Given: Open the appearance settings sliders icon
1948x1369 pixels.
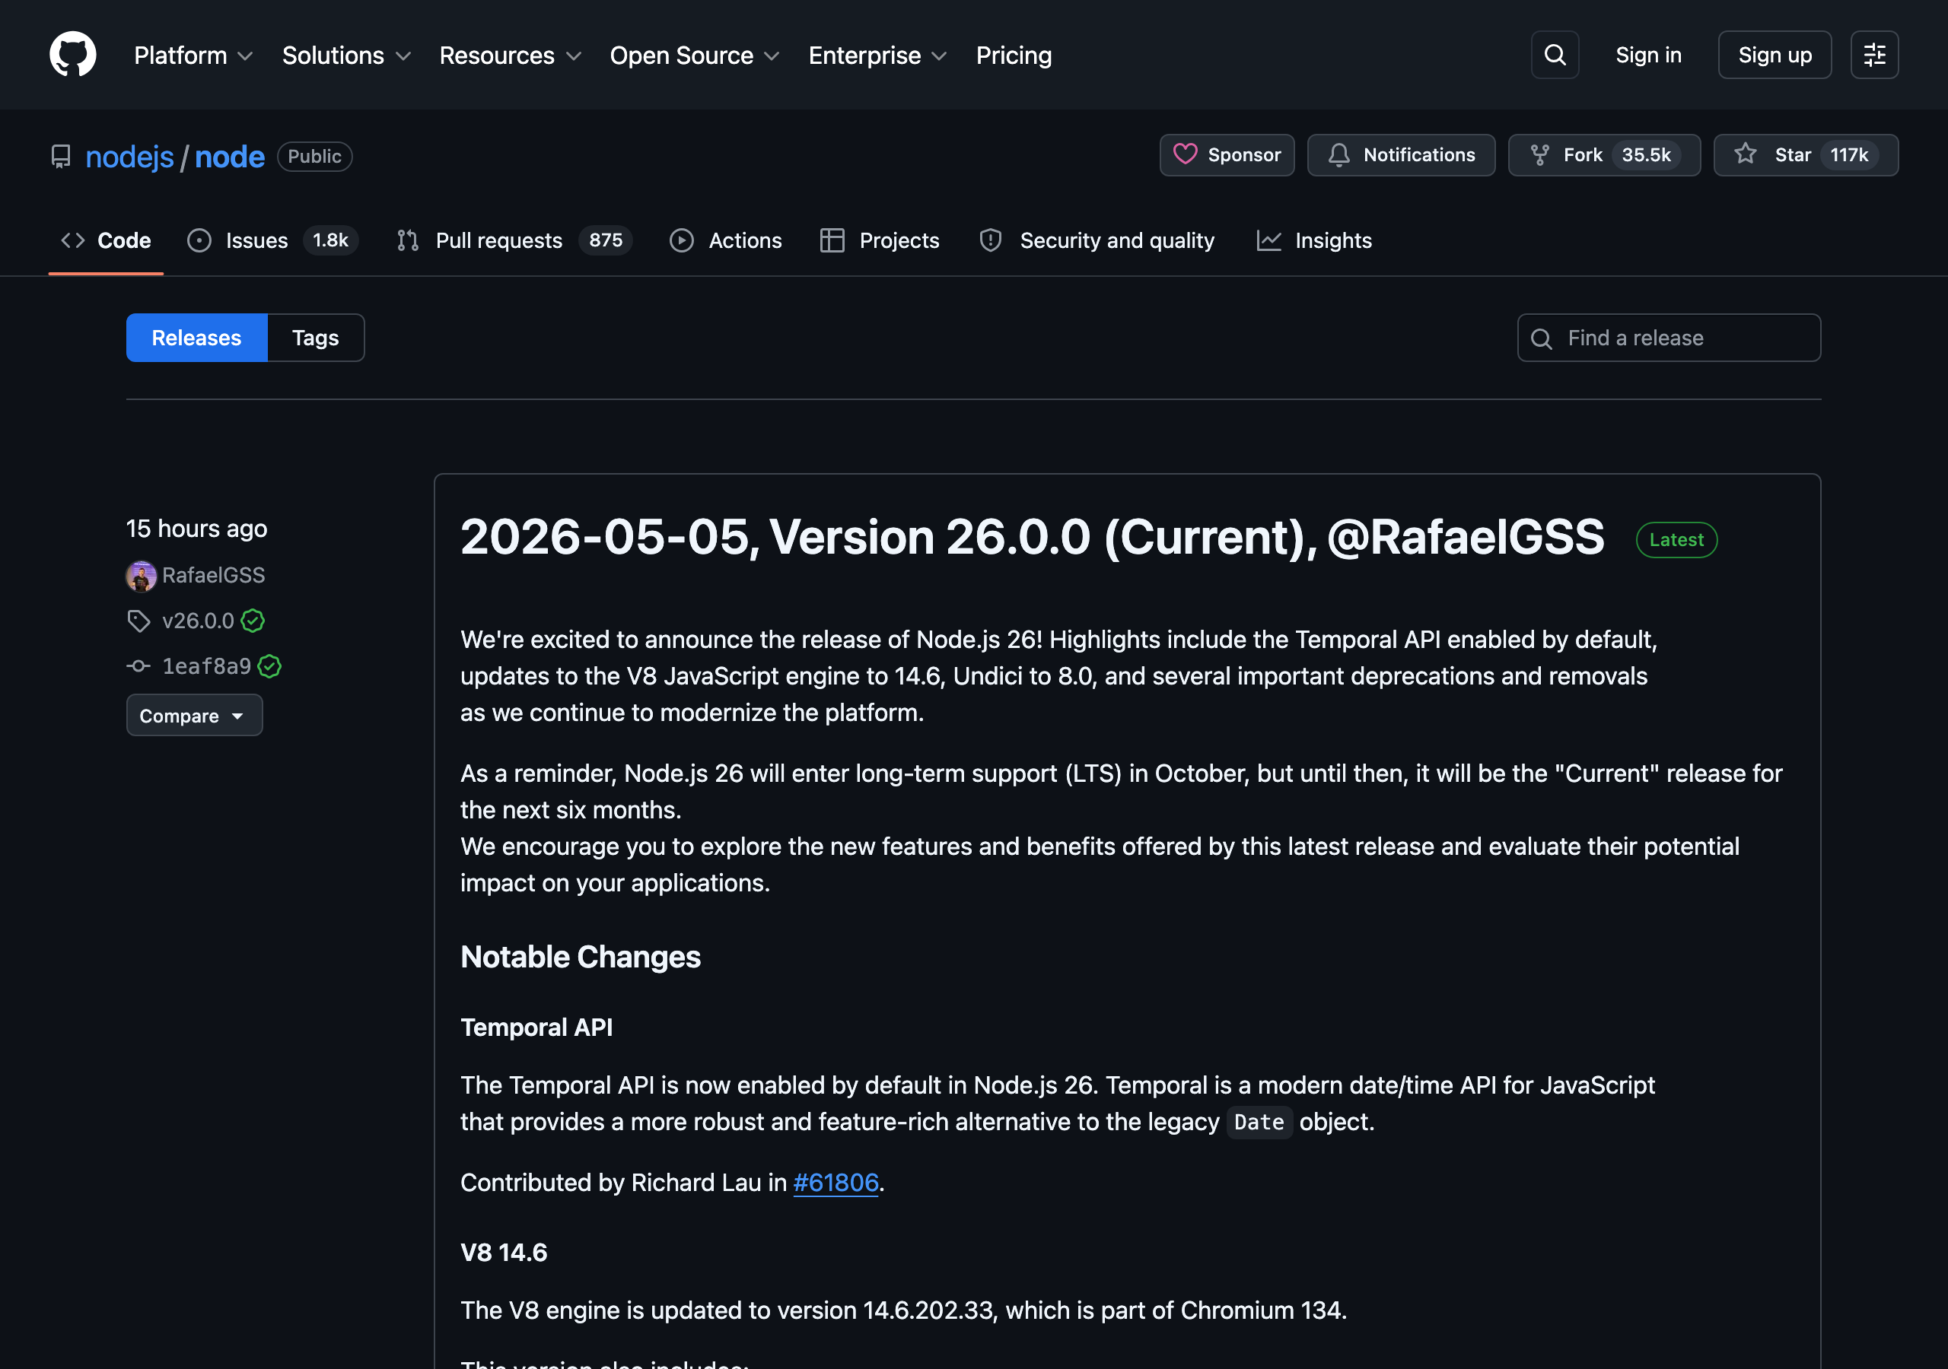Looking at the screenshot, I should click(1874, 55).
